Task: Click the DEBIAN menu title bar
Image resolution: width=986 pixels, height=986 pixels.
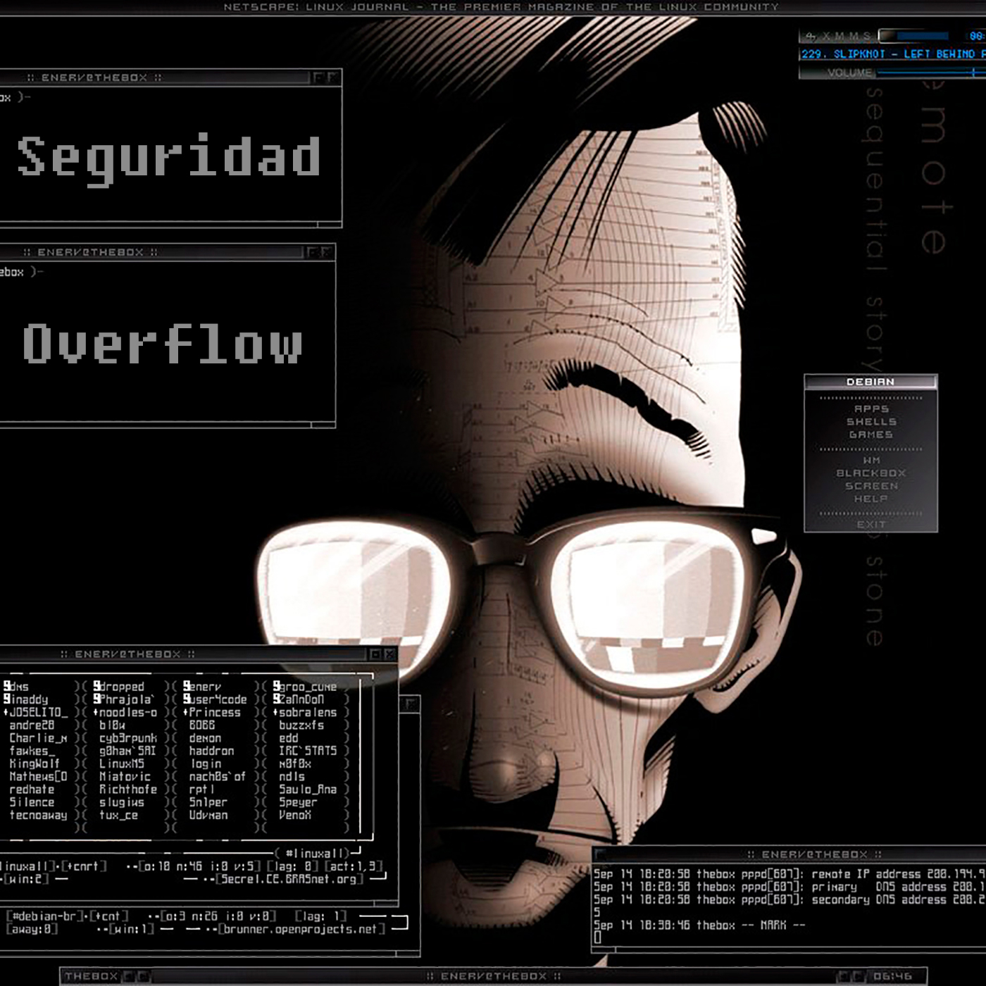Action: point(870,382)
